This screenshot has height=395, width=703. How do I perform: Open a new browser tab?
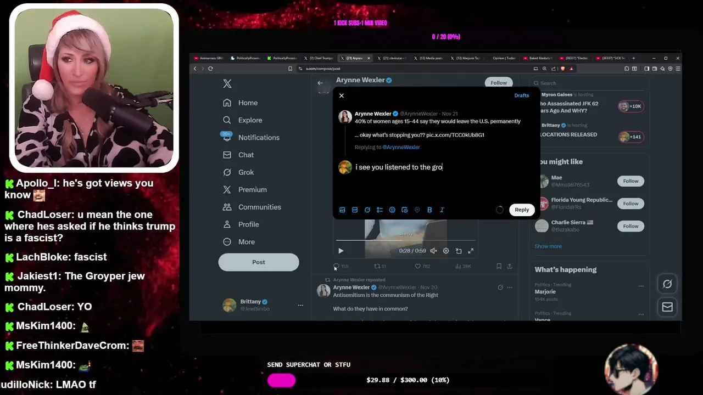634,58
